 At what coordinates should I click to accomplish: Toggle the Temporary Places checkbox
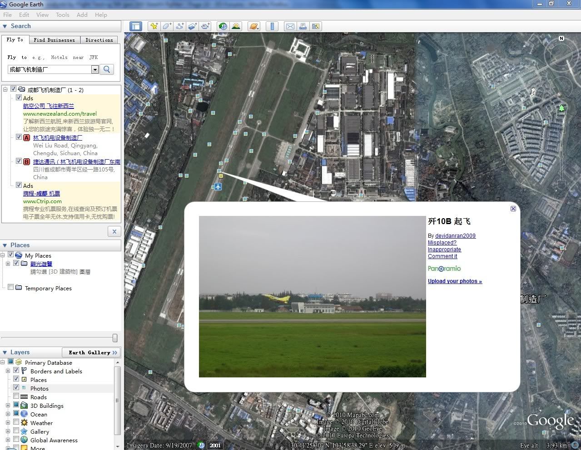coord(10,288)
